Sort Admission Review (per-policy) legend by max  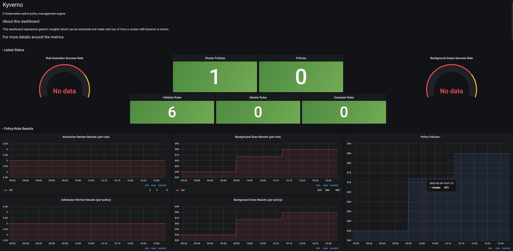pyautogui.click(x=153, y=248)
